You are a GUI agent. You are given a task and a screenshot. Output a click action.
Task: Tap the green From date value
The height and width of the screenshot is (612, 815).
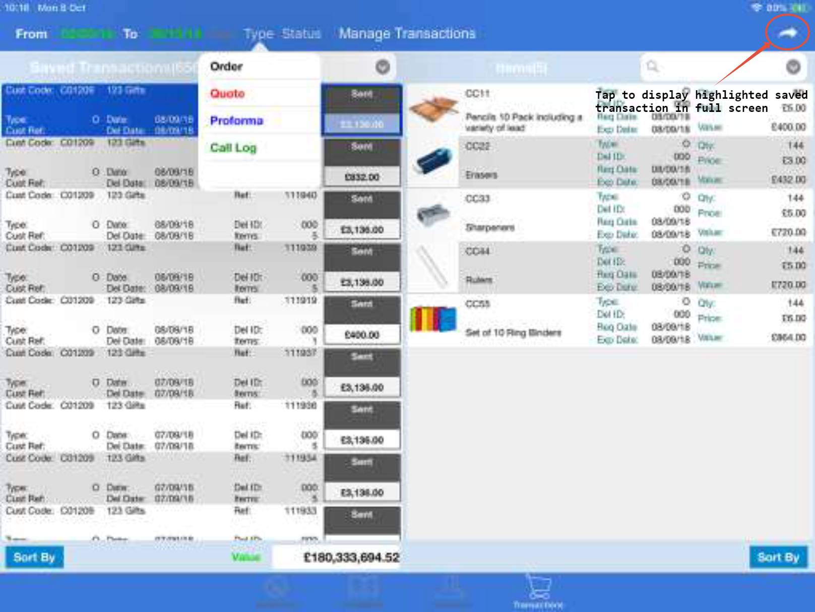tap(87, 34)
